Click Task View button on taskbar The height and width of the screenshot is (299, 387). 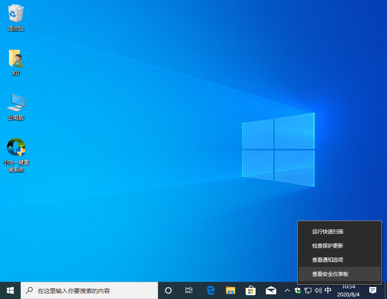189,290
